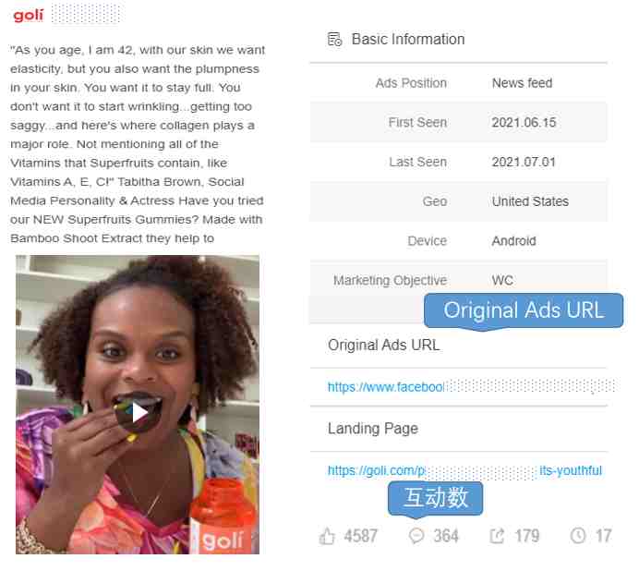Click the blue Original Ads URL tooltip
Image resolution: width=639 pixels, height=583 pixels.
(x=524, y=310)
